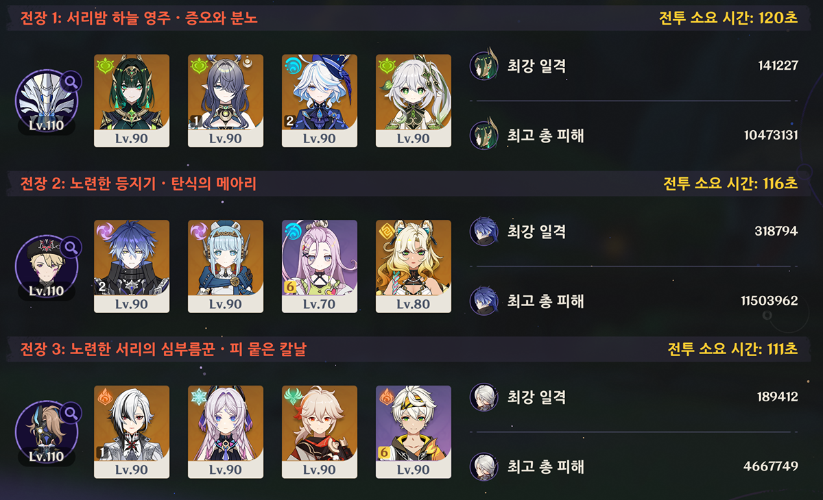
Task: Select the Lv.70 pink-haired Hydro character card
Action: [320, 266]
